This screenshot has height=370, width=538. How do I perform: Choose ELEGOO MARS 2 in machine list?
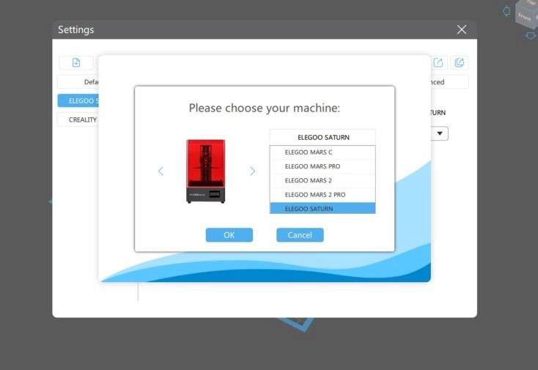point(323,180)
